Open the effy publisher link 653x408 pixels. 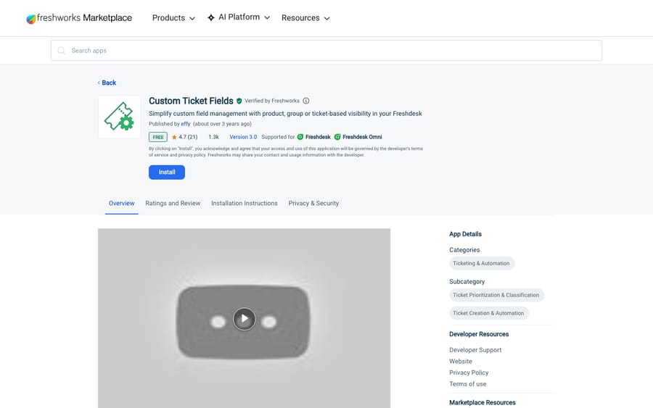click(185, 123)
